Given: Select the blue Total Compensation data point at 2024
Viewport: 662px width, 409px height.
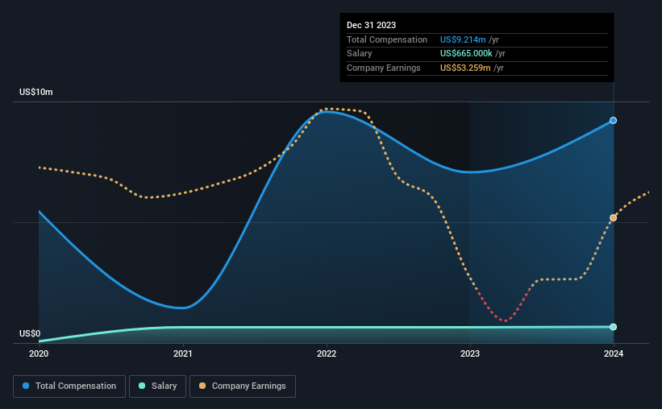Looking at the screenshot, I should pyautogui.click(x=613, y=121).
